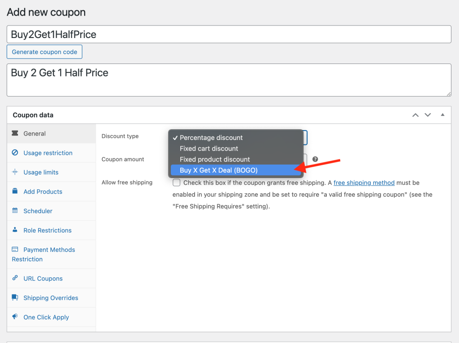Move Coupon data panel up

click(x=416, y=115)
